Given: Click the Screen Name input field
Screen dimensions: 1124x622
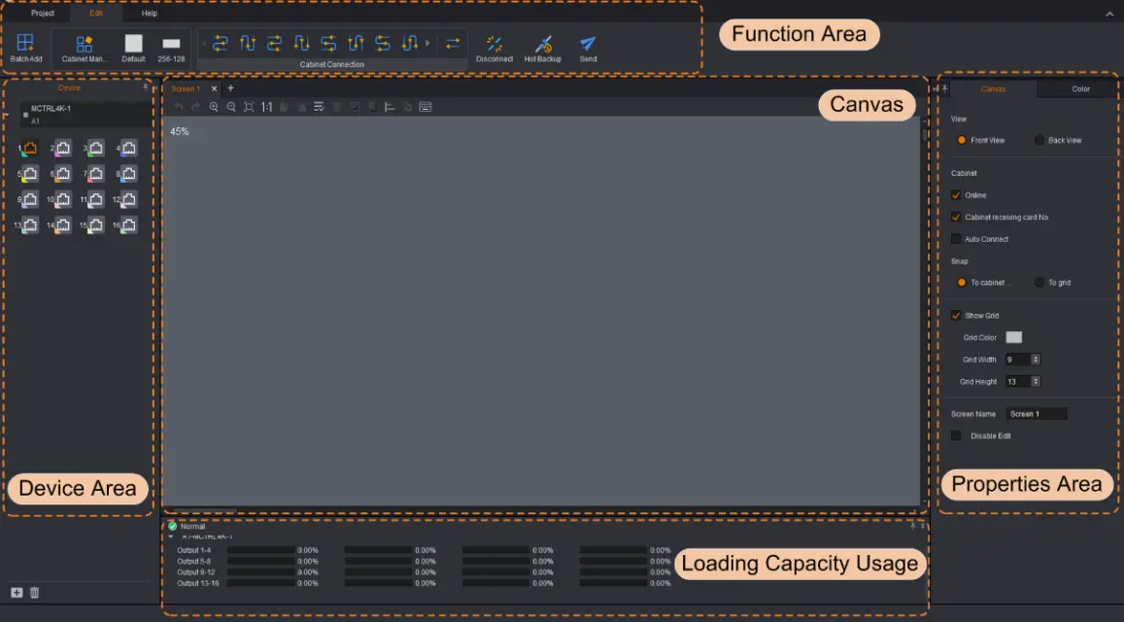Looking at the screenshot, I should point(1036,414).
